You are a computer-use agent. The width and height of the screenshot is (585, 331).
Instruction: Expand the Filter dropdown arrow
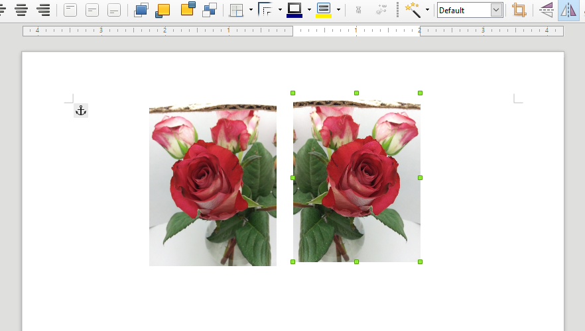coord(427,10)
